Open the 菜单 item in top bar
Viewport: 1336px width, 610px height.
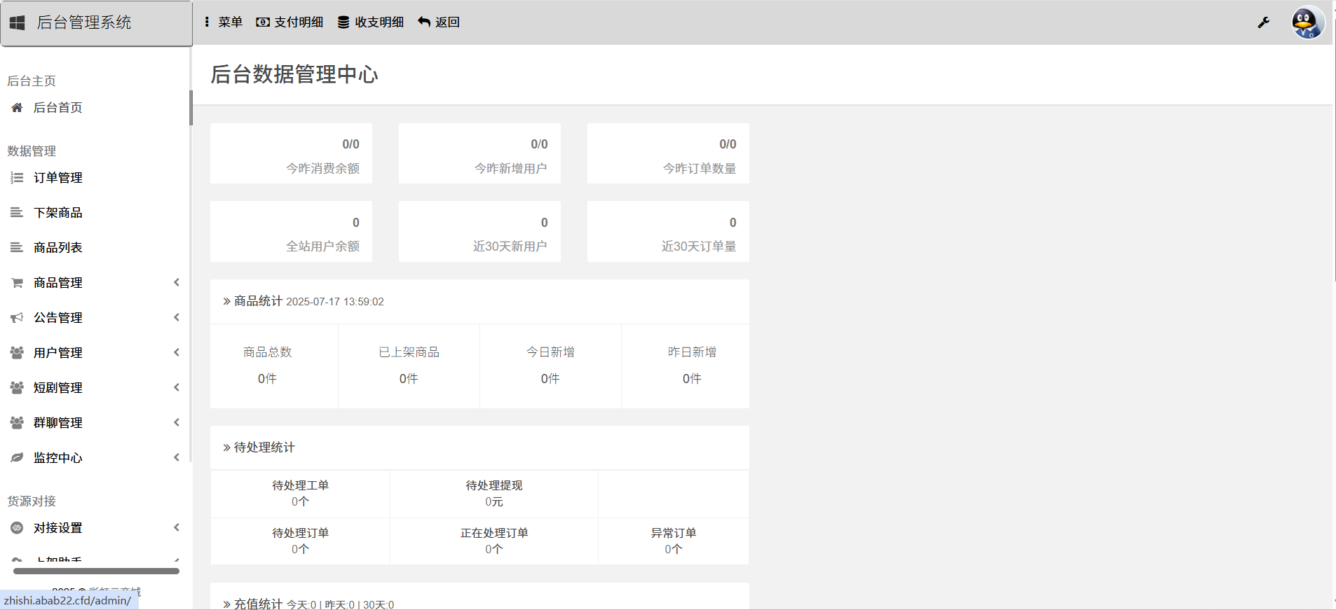[223, 22]
